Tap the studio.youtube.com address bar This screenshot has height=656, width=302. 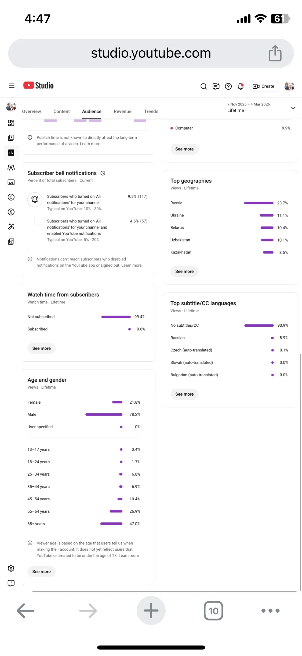(x=151, y=53)
